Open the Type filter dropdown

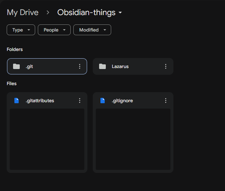coord(21,30)
